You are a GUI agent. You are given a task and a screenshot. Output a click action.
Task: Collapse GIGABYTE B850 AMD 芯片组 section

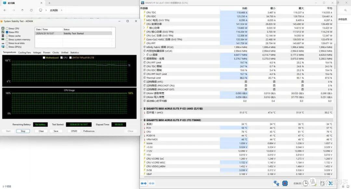pyautogui.click(x=141, y=109)
